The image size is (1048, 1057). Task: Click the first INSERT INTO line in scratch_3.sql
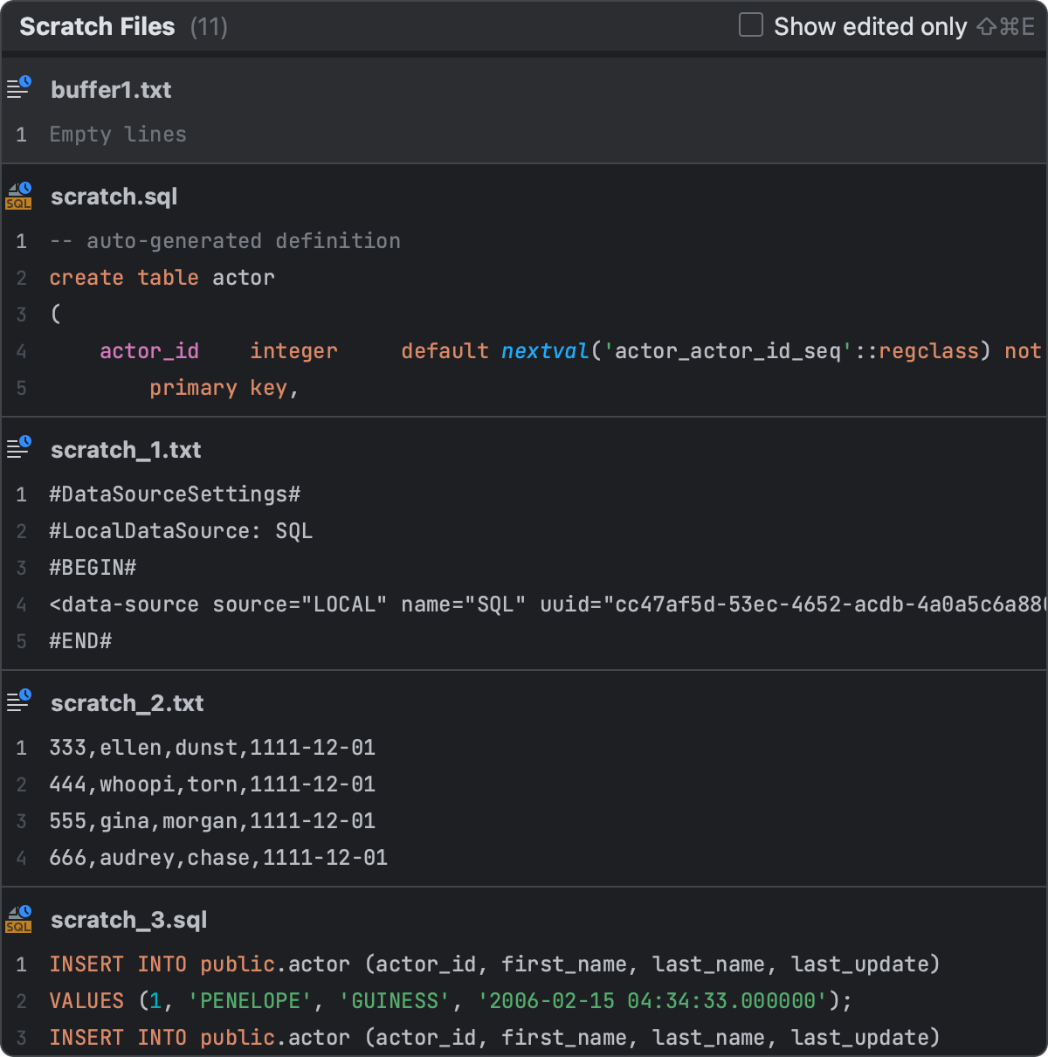(349, 964)
